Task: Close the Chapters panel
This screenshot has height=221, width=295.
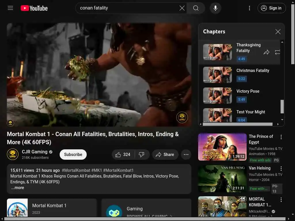Action: 278,32
